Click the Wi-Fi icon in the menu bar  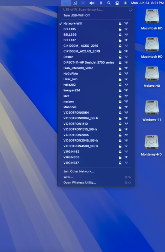coord(66,3)
